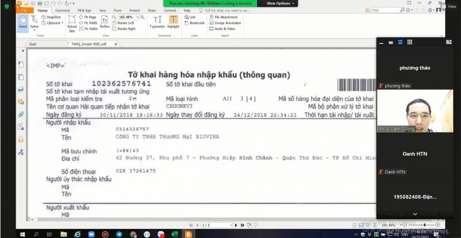Screen dimensions: 461x238
Task: Open the Comment ribbon tab
Action: point(63,10)
